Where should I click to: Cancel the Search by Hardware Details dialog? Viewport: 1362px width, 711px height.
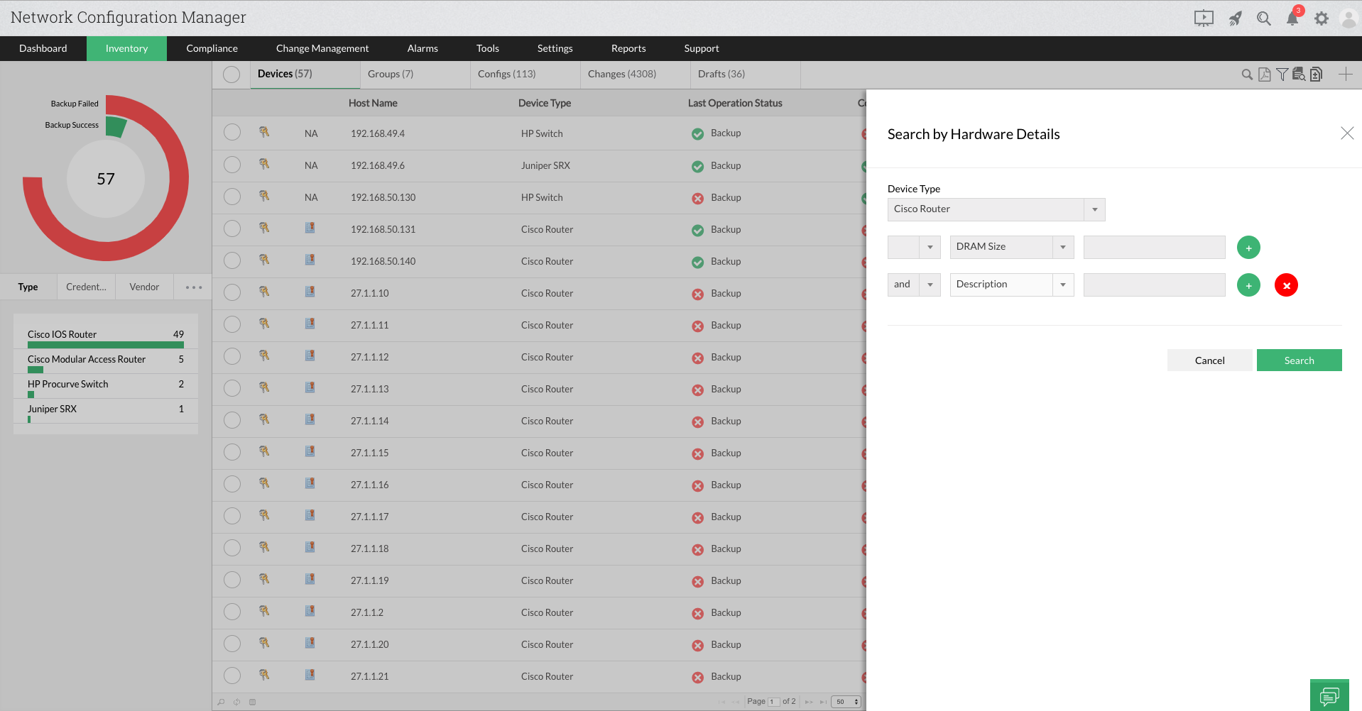pyautogui.click(x=1209, y=360)
